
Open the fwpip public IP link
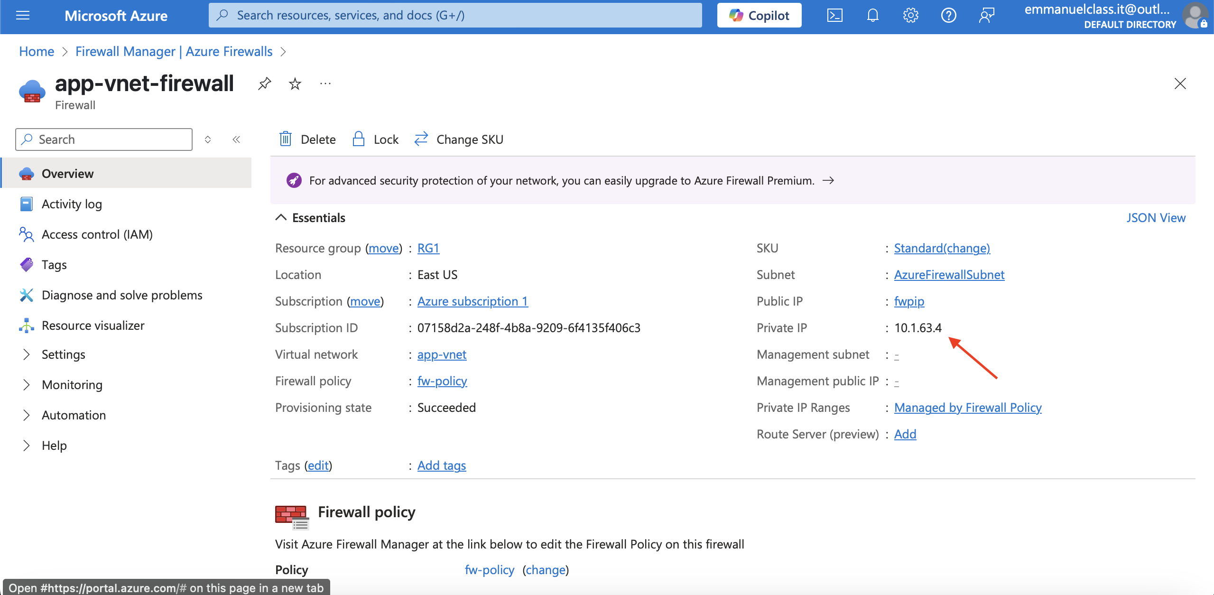pyautogui.click(x=909, y=301)
